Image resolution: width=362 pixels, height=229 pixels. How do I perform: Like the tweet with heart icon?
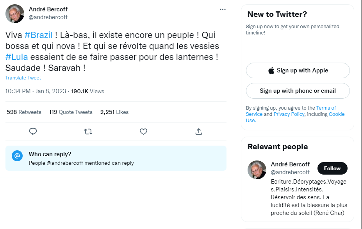143,132
